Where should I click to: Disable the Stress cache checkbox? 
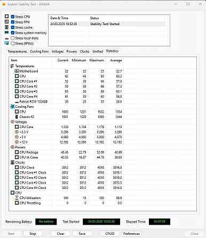click(12, 27)
